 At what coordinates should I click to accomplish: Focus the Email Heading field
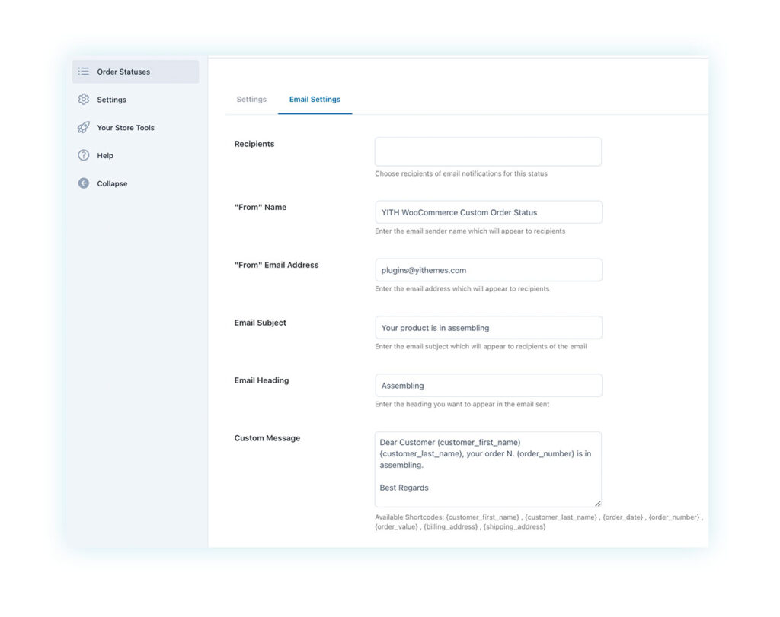tap(487, 385)
